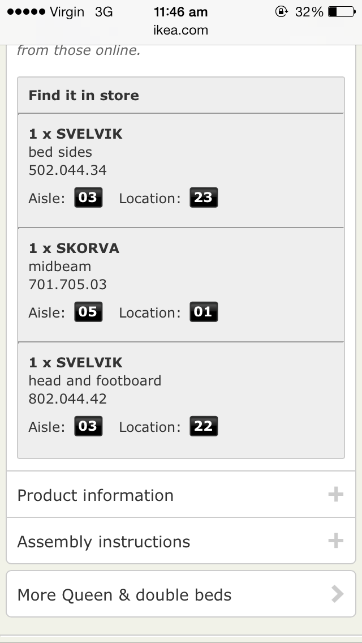Viewport: 362px width, 643px height.
Task: Tap the rotation lock icon
Action: point(281,11)
